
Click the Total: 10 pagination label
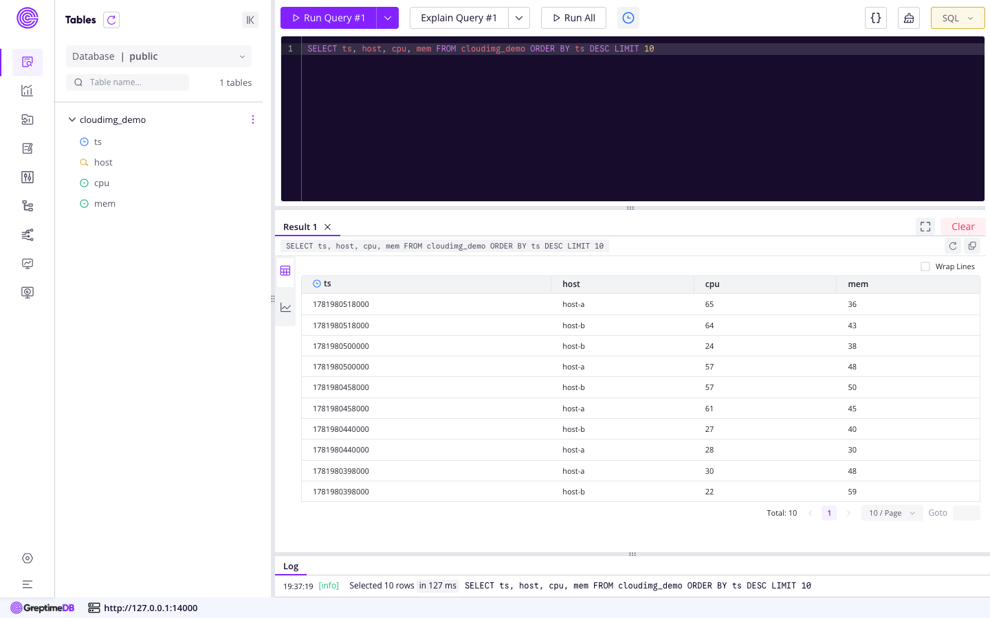click(x=782, y=513)
